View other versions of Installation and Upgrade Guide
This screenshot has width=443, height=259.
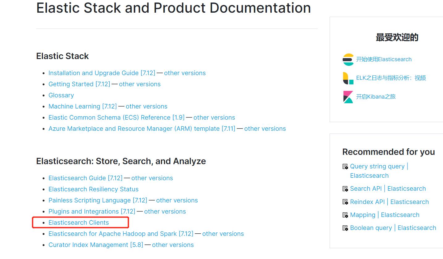click(185, 73)
